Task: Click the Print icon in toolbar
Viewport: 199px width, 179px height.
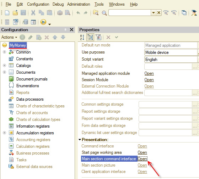Action: 60,13
